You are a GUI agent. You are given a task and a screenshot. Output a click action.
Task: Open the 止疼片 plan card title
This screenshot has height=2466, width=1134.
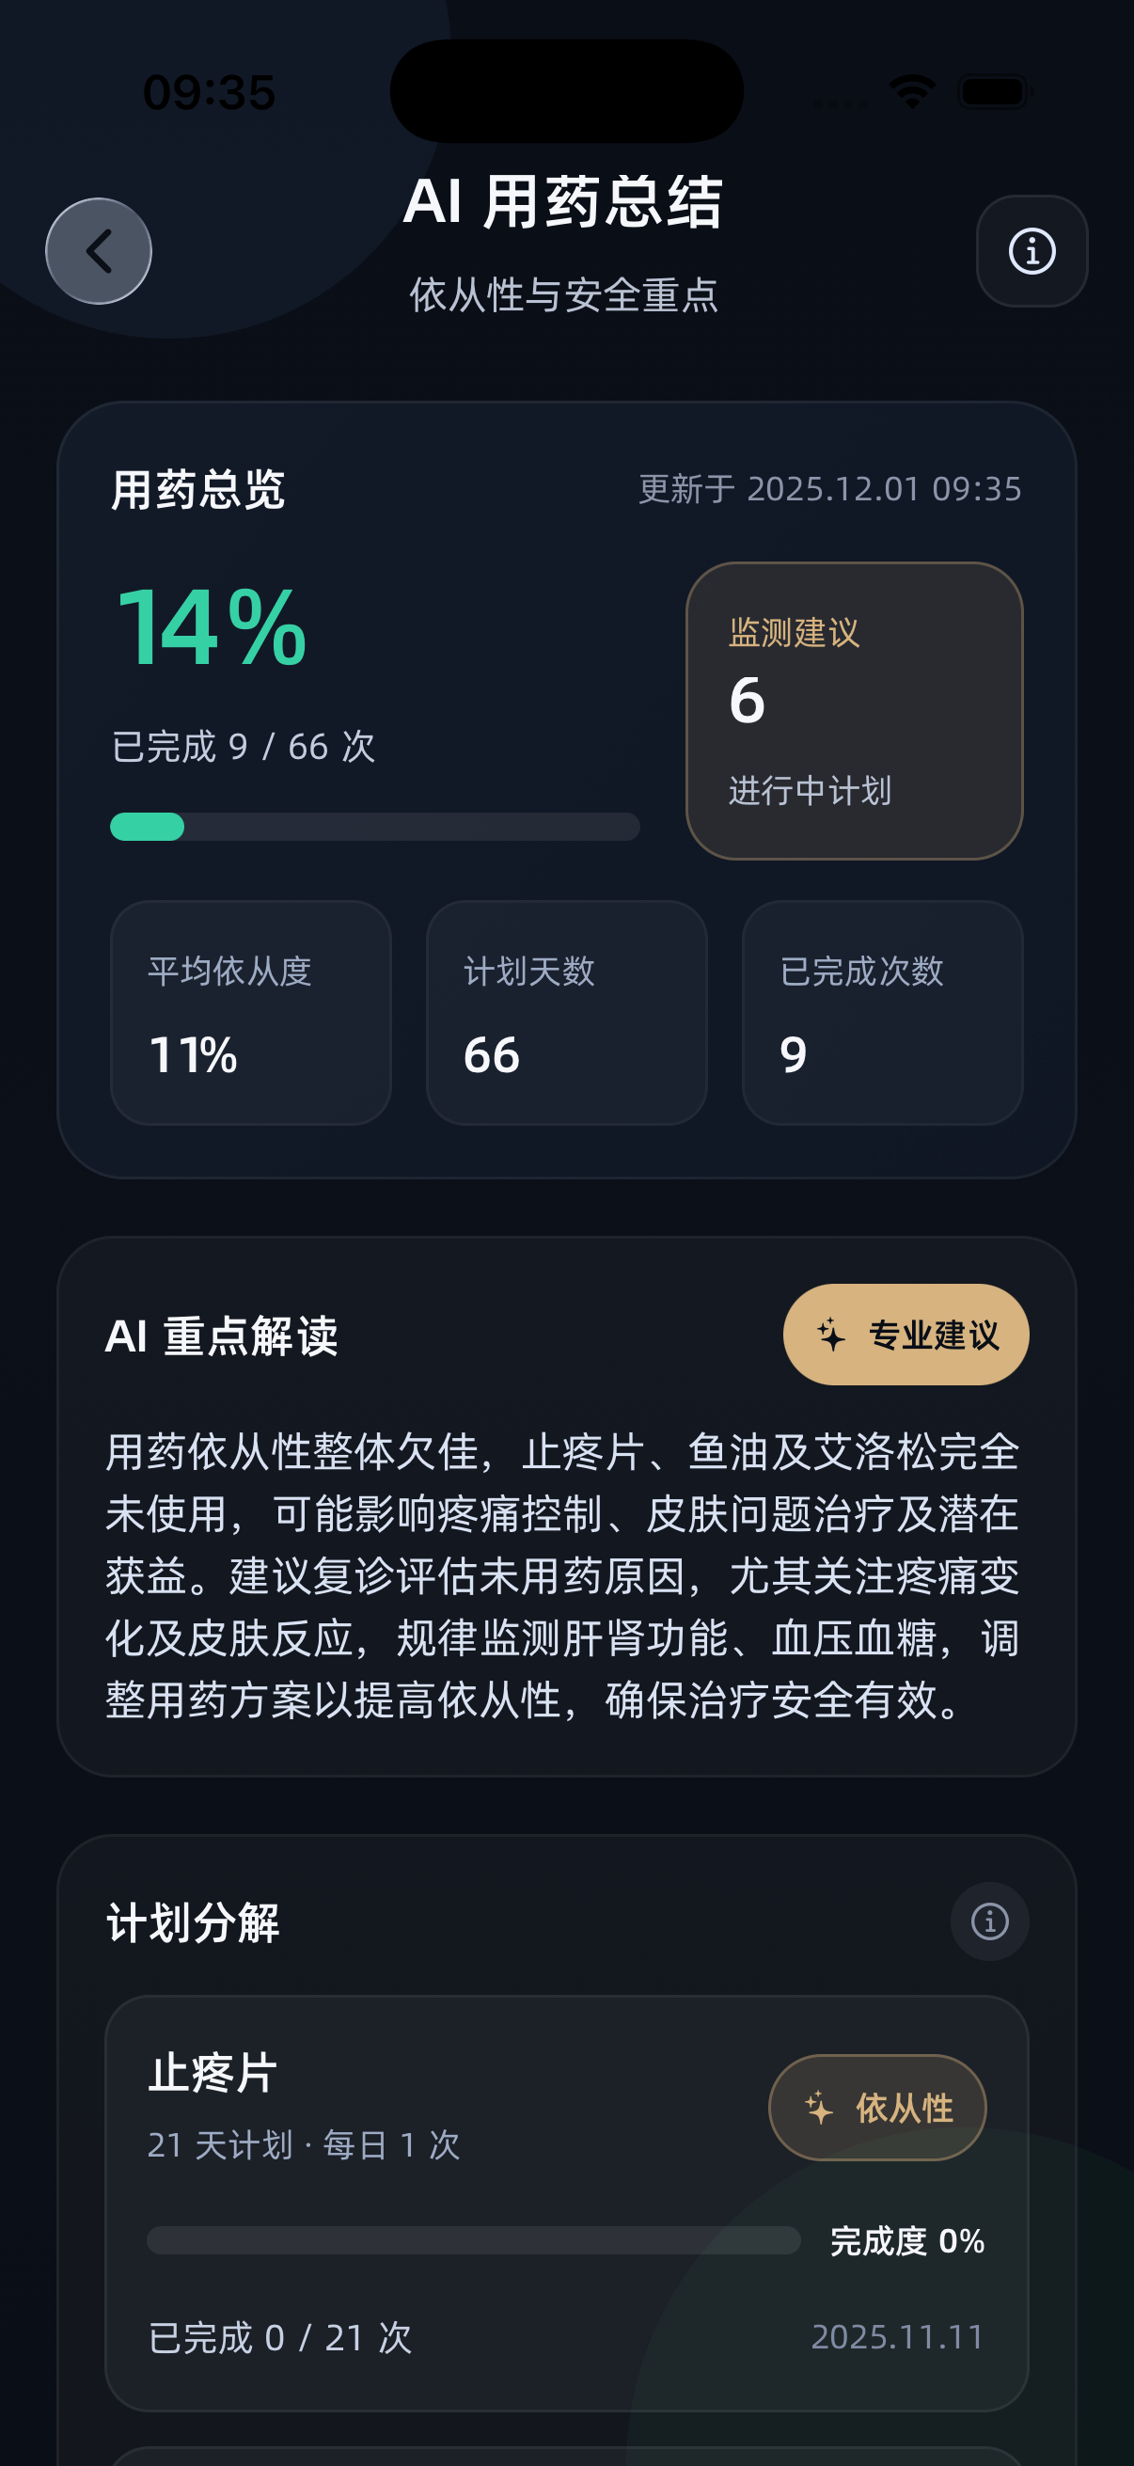tap(213, 2074)
